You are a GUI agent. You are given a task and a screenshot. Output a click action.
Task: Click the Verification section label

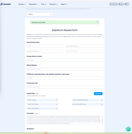coord(30,129)
